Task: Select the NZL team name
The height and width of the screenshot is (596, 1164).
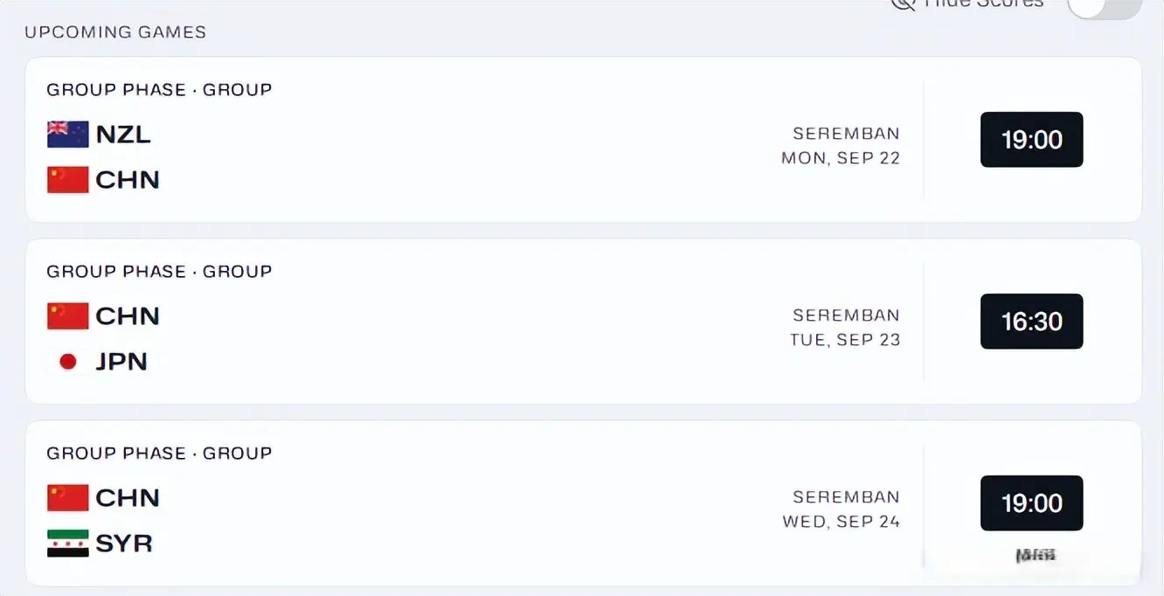Action: click(x=123, y=135)
